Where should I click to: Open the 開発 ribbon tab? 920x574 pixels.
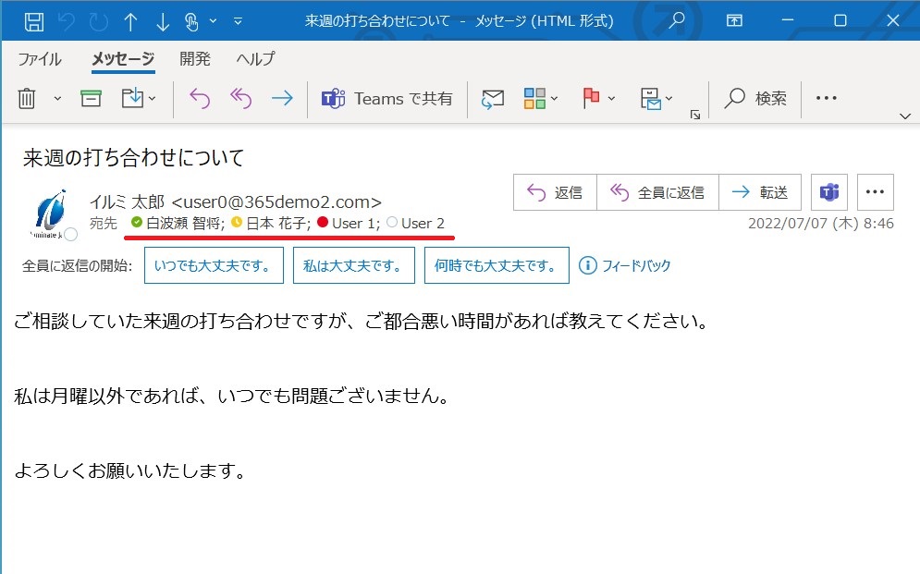pyautogui.click(x=194, y=58)
